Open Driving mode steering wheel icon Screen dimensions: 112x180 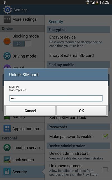(7, 56)
